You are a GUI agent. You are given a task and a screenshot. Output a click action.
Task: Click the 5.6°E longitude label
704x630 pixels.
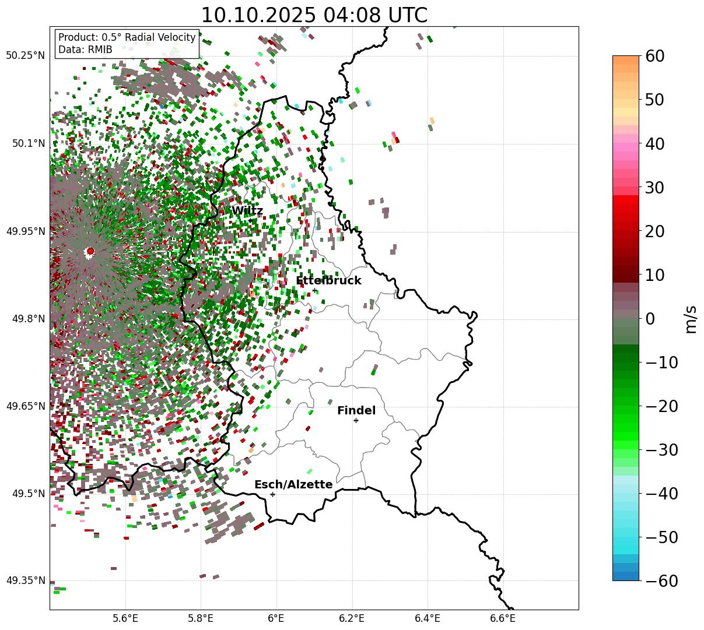coord(125,618)
